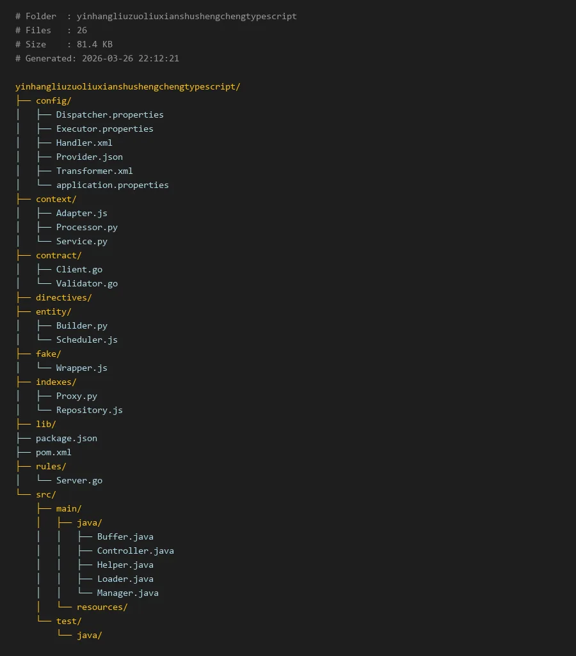Select the config/ folder

coord(54,100)
